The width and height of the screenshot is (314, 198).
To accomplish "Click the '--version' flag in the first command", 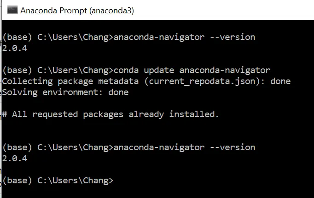I will coord(232,37).
